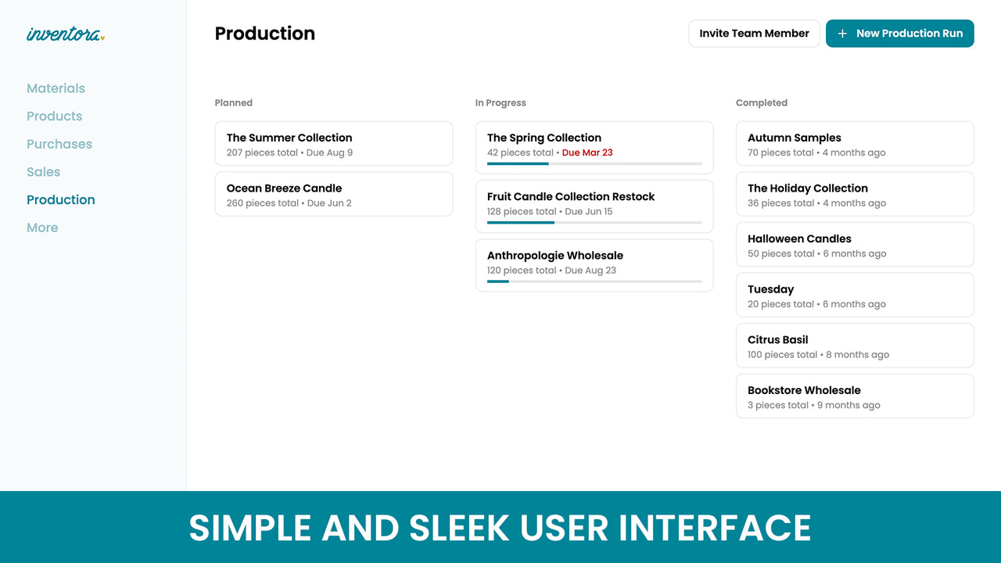Open the Ocean Breeze Candle run
This screenshot has height=563, width=1001.
click(334, 194)
